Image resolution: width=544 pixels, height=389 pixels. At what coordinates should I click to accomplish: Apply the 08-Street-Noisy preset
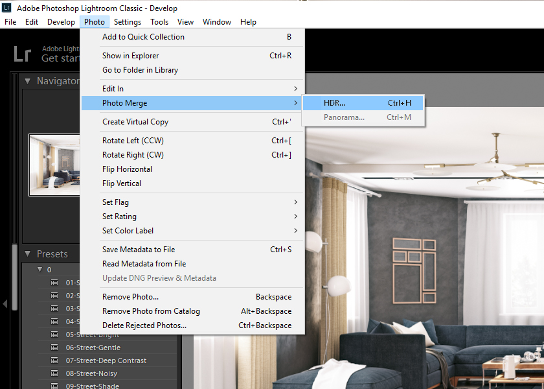pyautogui.click(x=91, y=373)
